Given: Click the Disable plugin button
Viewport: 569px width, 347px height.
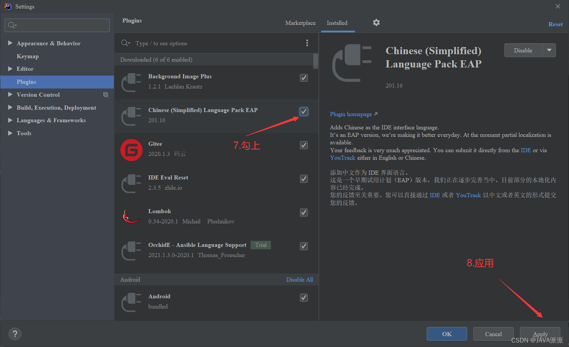Looking at the screenshot, I should pyautogui.click(x=523, y=50).
